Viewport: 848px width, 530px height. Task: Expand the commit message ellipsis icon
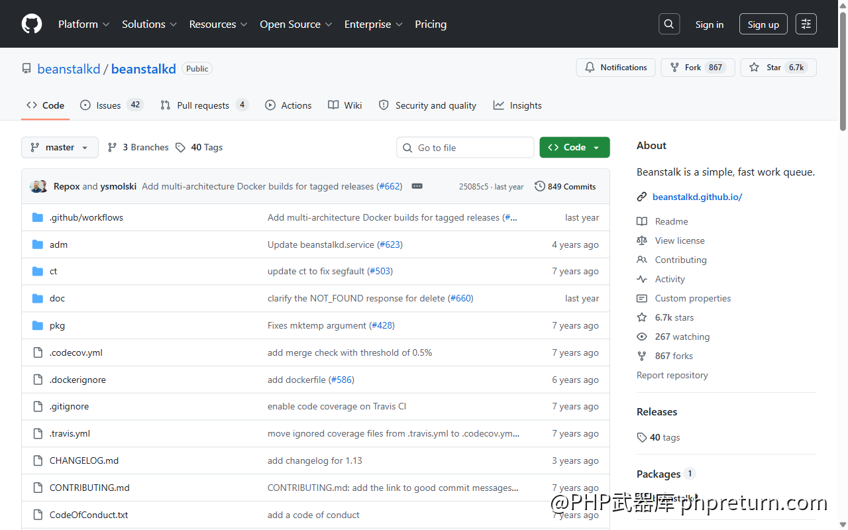pyautogui.click(x=417, y=186)
